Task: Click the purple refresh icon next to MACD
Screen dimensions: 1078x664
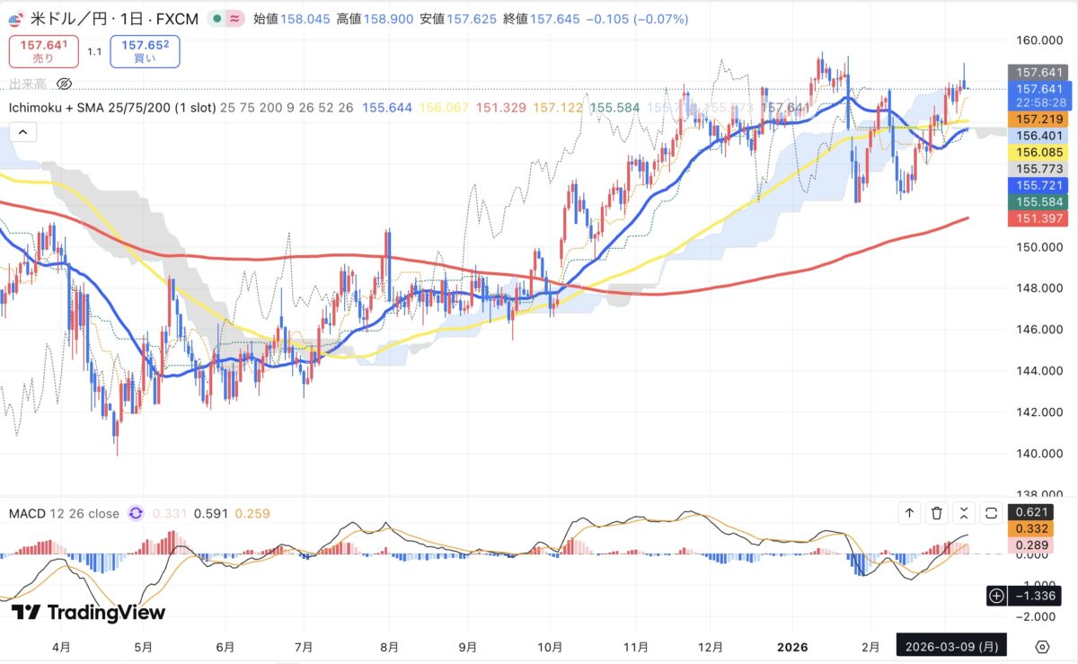Action: tap(136, 514)
